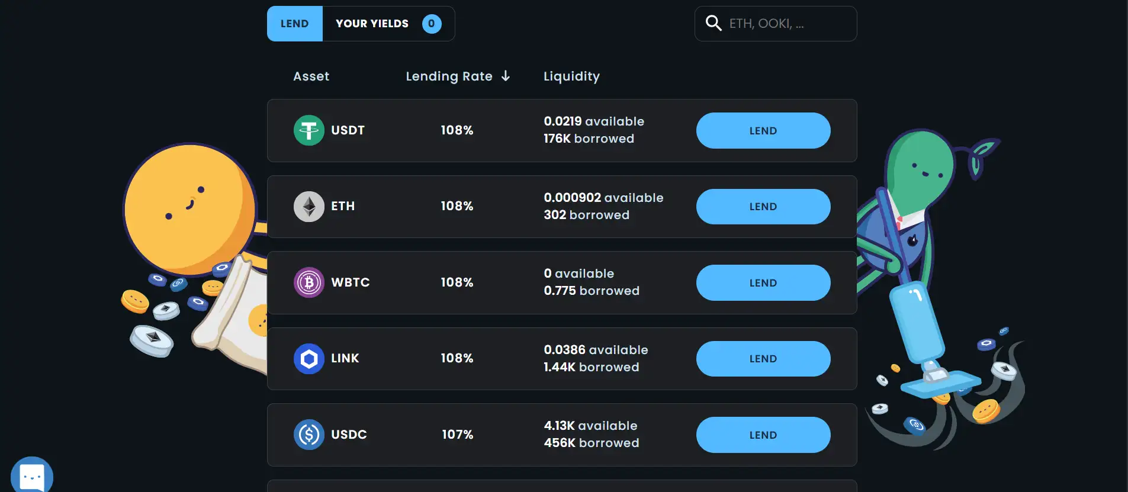Click the USDC dollar coin icon
Viewport: 1128px width, 492px height.
click(x=308, y=435)
